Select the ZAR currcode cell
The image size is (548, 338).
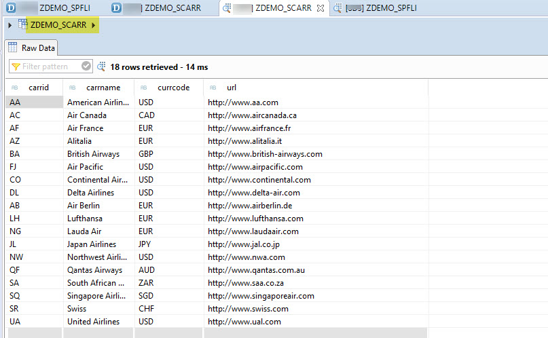click(169, 283)
